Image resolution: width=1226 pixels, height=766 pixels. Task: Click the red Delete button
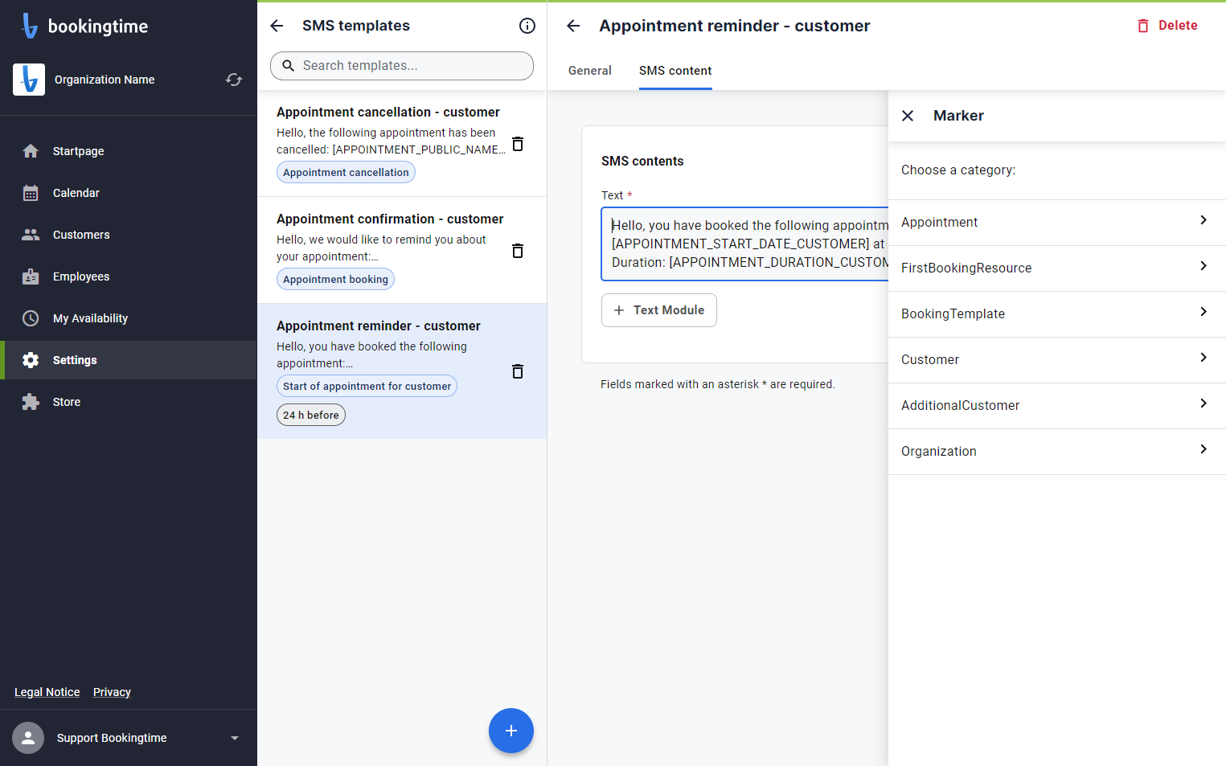tap(1167, 26)
